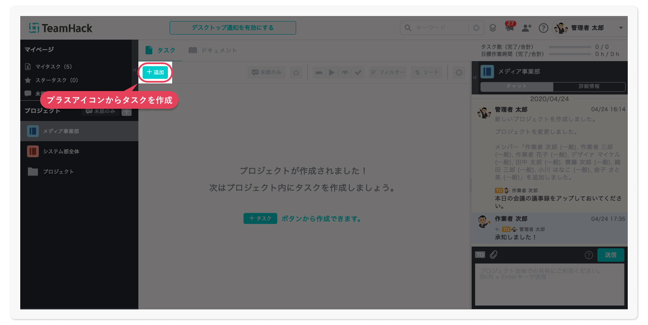Click reply arrow in 作業者 次郎 message
Image resolution: width=648 pixels, height=325 pixels.
click(x=497, y=229)
